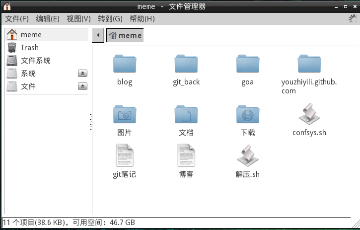360x230 pixels.
Task: Click the 图片 folder name
Action: tap(125, 133)
